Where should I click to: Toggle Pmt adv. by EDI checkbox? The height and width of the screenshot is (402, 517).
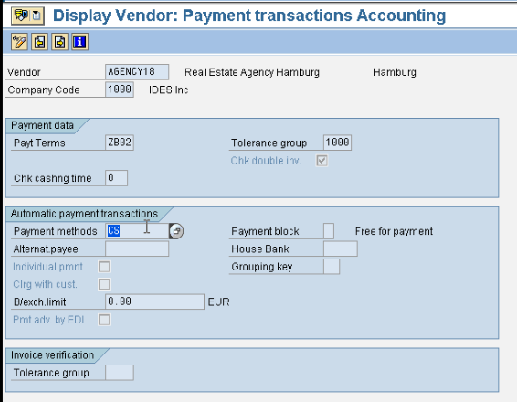[104, 320]
